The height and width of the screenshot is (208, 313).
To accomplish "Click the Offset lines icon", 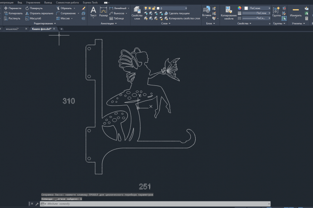I will click(x=83, y=18).
